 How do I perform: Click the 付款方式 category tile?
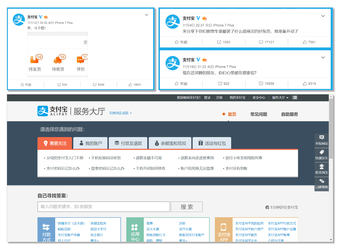click(46, 230)
